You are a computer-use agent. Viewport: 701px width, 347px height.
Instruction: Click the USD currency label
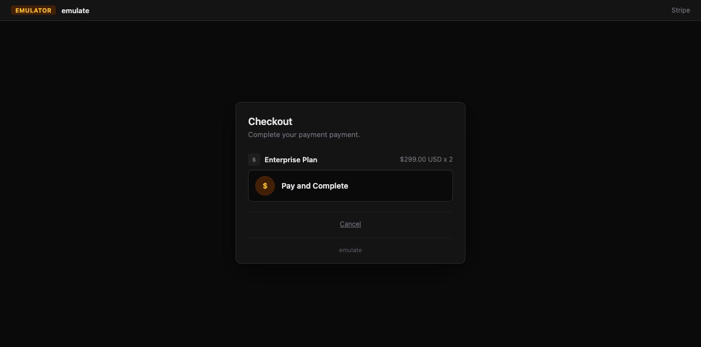click(435, 160)
